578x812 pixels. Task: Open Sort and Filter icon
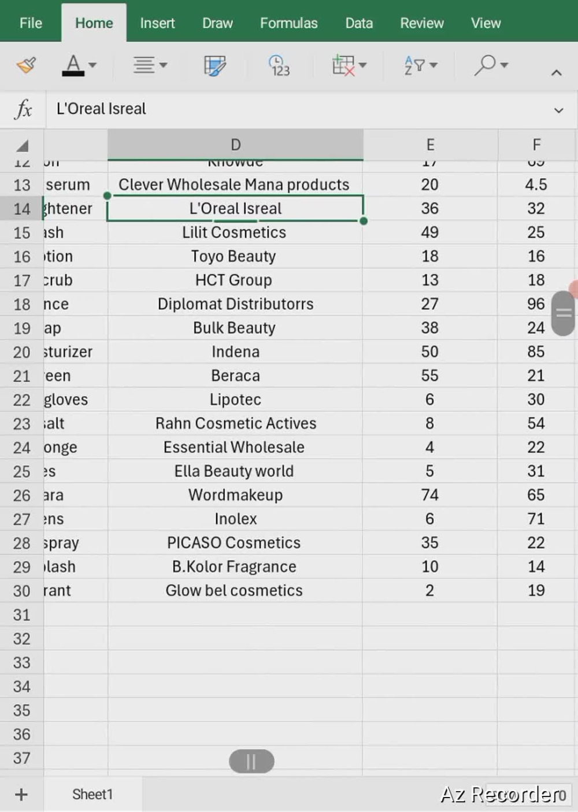pyautogui.click(x=414, y=65)
